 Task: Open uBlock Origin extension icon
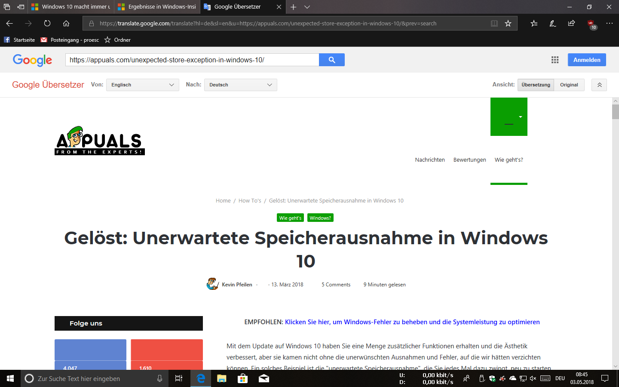tap(592, 25)
